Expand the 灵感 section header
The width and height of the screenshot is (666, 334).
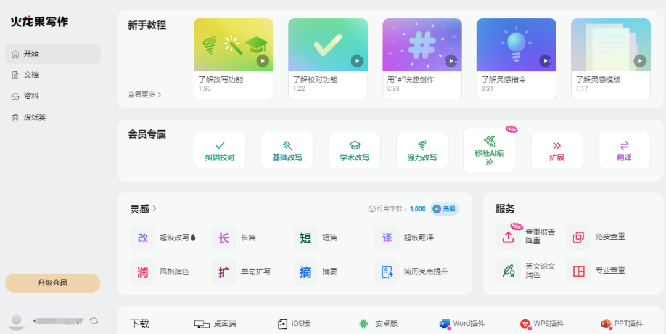[x=144, y=208]
